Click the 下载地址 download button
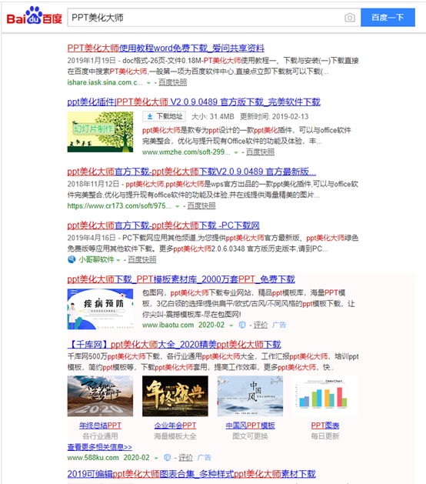 164,116
